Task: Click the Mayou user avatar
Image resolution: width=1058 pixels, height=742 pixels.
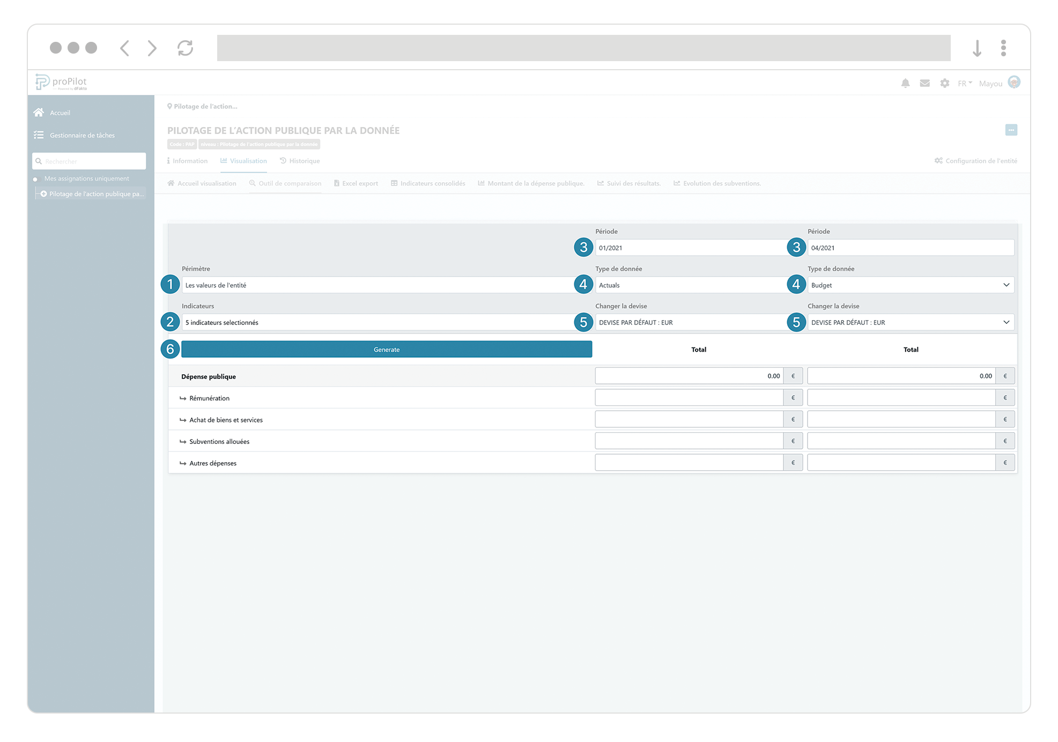Action: point(1013,82)
